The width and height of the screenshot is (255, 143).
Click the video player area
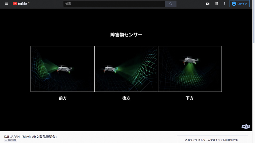coord(126,70)
